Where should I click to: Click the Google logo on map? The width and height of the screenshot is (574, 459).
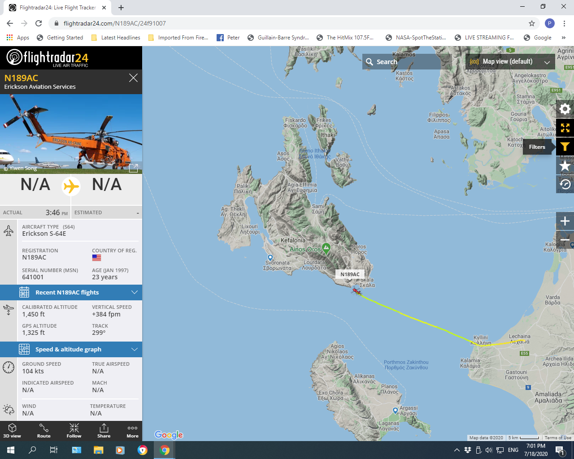coord(169,434)
